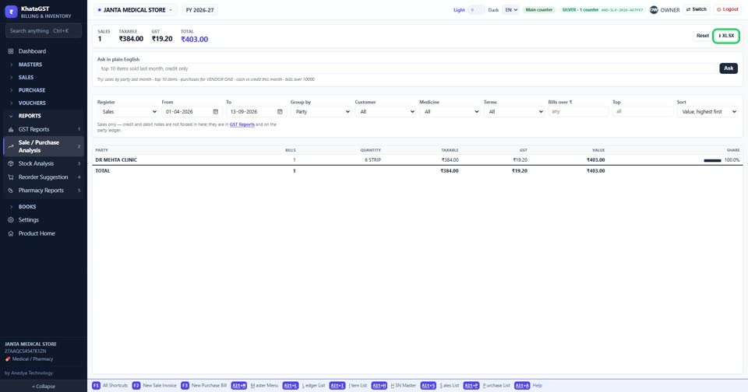
Task: Click the F2 New Sale Invoice key badge
Action: pos(136,385)
